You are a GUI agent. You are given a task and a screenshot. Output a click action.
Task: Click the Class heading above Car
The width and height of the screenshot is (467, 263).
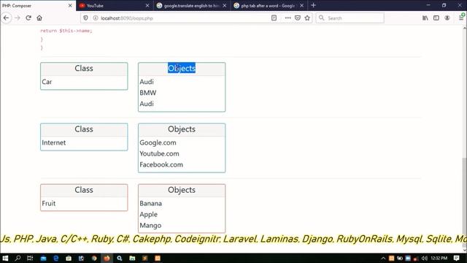(x=84, y=68)
